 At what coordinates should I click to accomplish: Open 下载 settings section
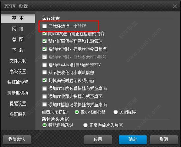click(x=18, y=50)
